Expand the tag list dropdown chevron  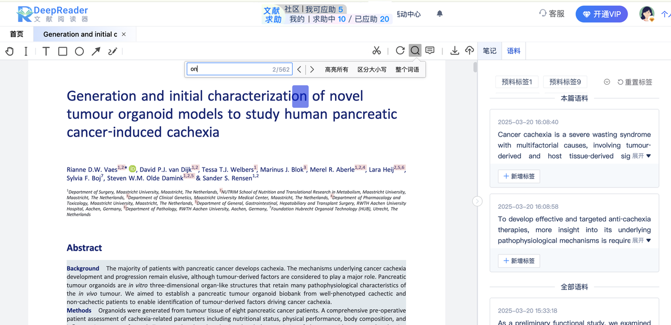coord(607,82)
